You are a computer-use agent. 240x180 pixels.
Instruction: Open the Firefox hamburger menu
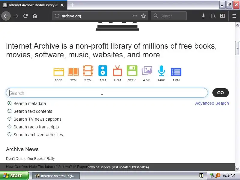pos(234,16)
